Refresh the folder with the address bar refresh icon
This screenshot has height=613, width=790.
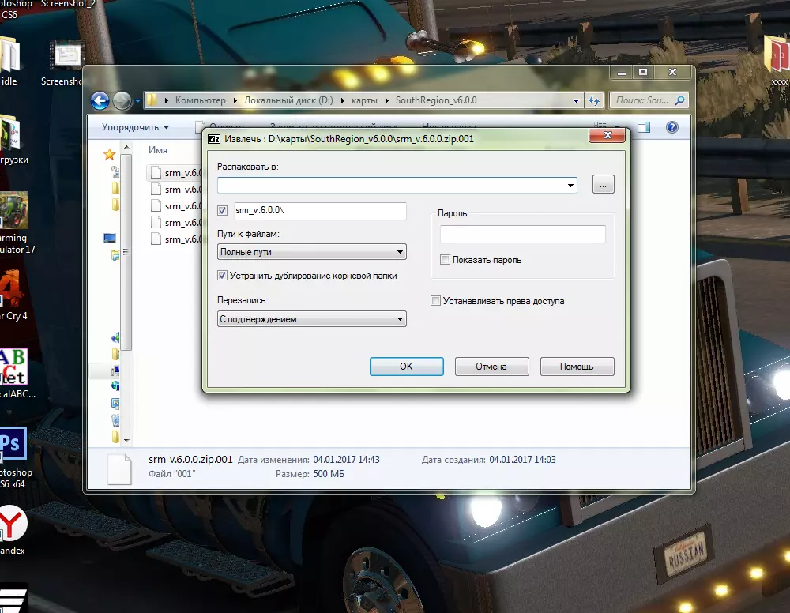[594, 101]
